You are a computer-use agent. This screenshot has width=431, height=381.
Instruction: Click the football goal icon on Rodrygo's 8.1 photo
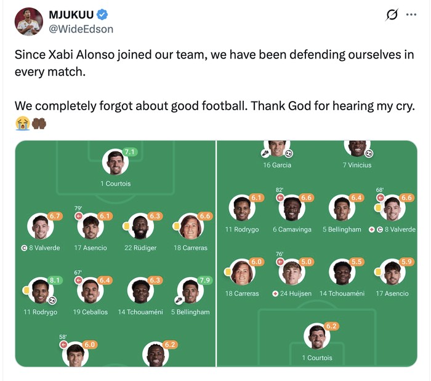(x=52, y=300)
